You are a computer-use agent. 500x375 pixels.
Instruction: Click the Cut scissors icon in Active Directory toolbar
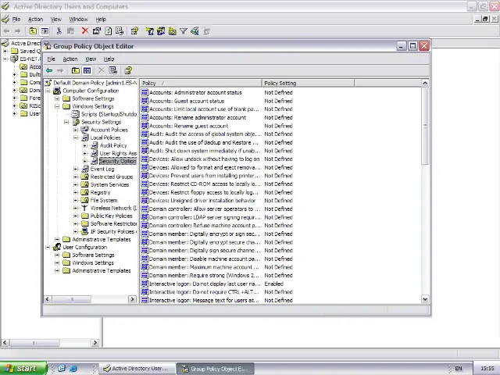(x=59, y=31)
